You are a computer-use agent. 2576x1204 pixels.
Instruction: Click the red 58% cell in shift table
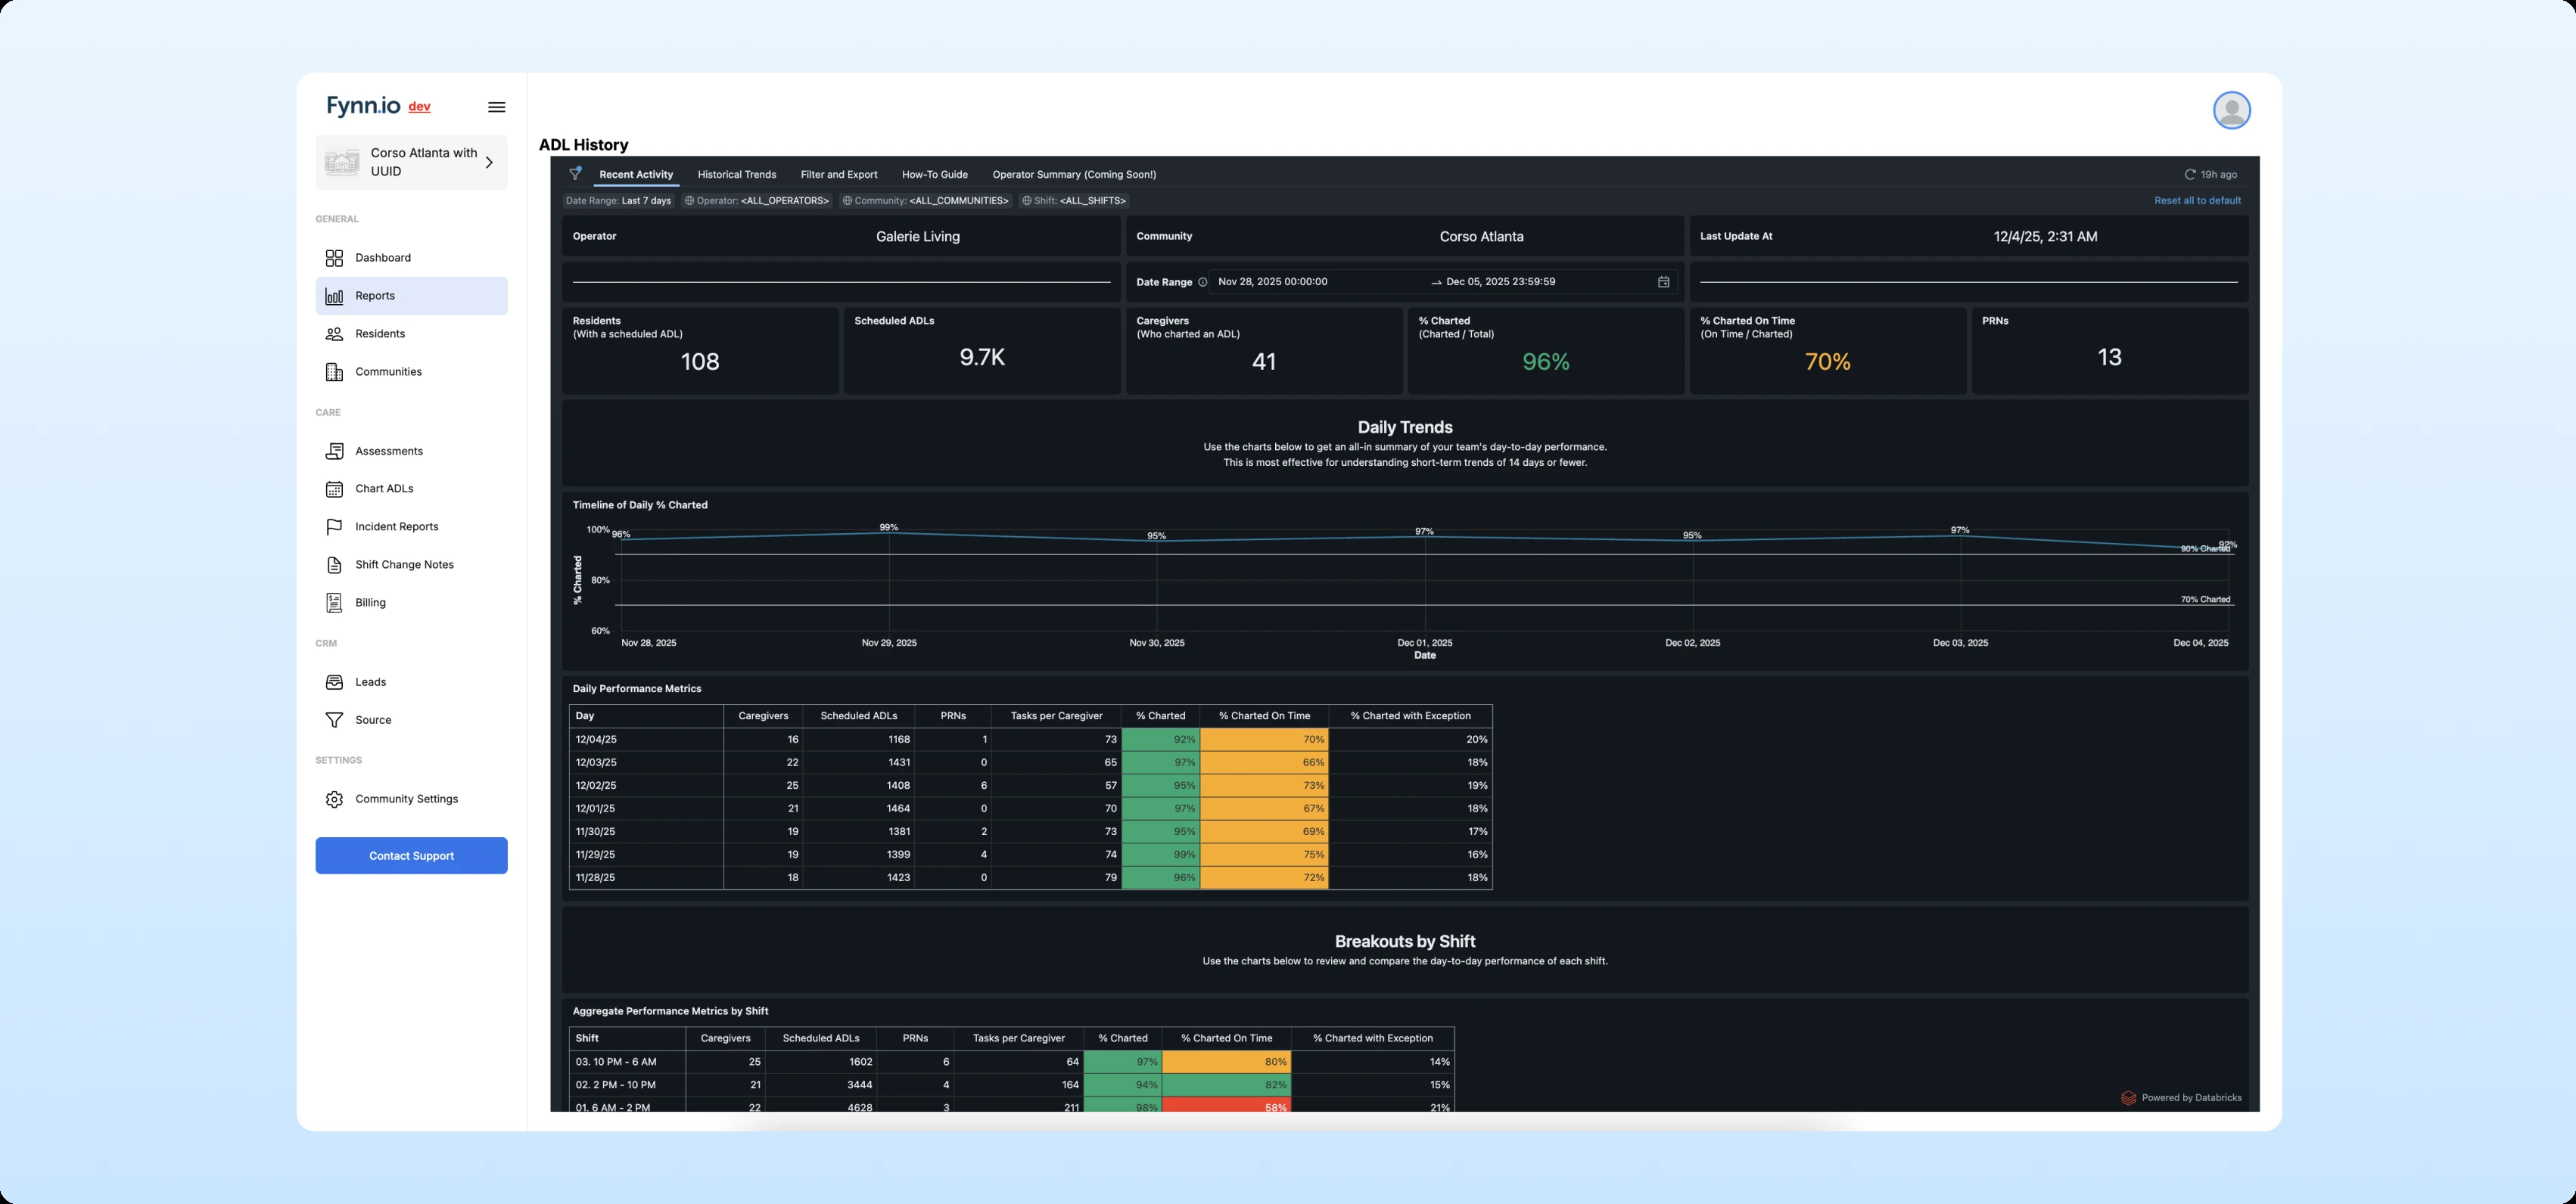tap(1226, 1106)
